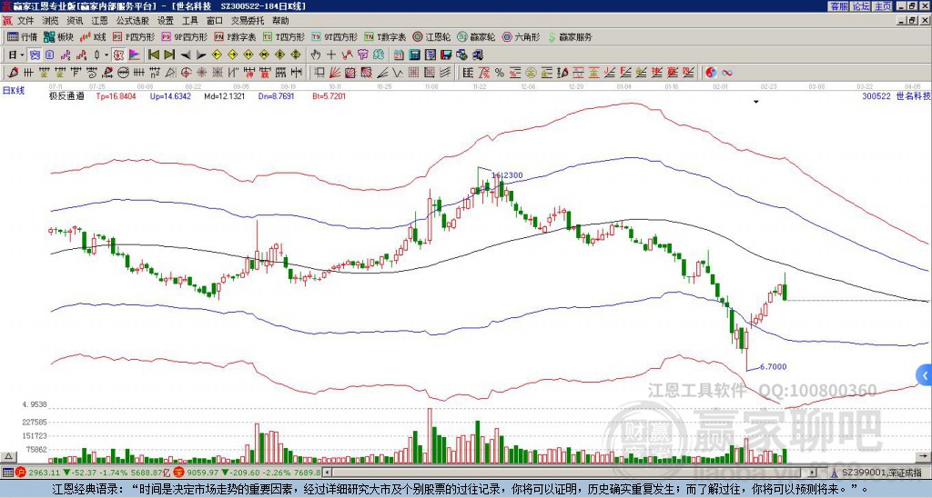Click the blue save disk icon

pos(446,55)
